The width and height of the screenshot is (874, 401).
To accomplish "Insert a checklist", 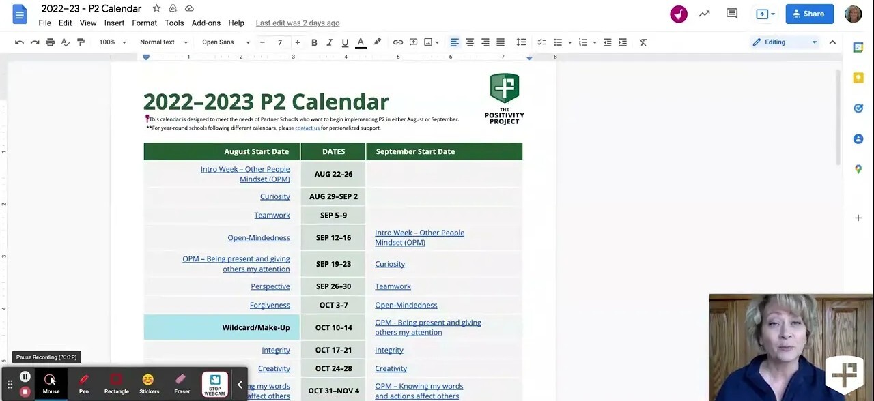I will pyautogui.click(x=541, y=42).
